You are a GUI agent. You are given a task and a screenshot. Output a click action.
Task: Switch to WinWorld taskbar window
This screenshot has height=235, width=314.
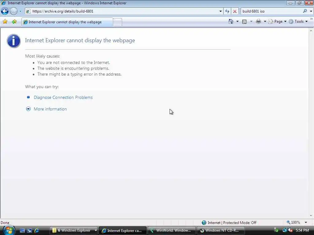[x=171, y=230]
